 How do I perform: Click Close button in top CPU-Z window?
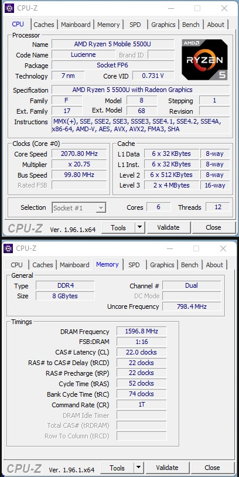pyautogui.click(x=213, y=227)
